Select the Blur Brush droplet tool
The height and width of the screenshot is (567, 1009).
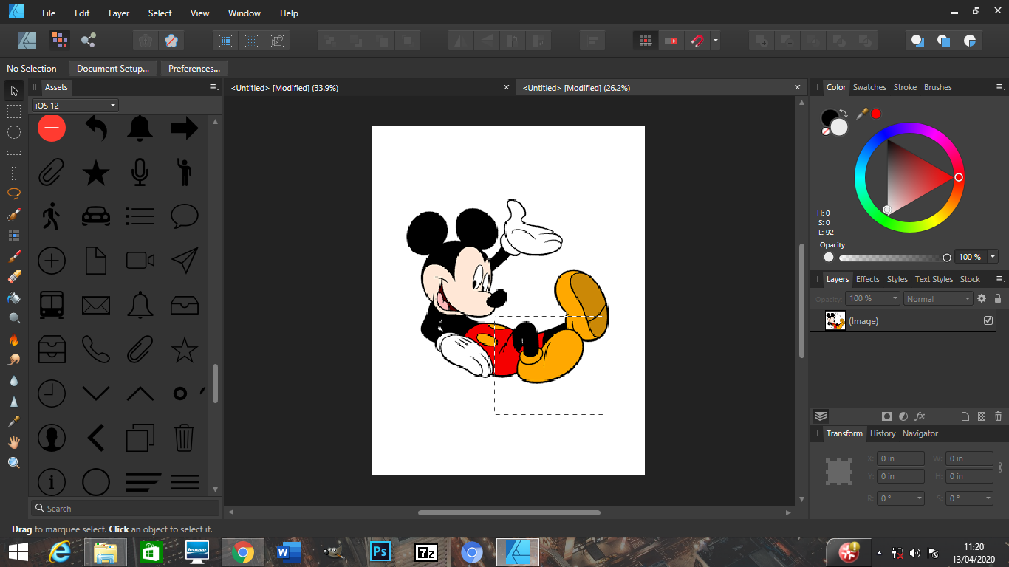pos(14,380)
